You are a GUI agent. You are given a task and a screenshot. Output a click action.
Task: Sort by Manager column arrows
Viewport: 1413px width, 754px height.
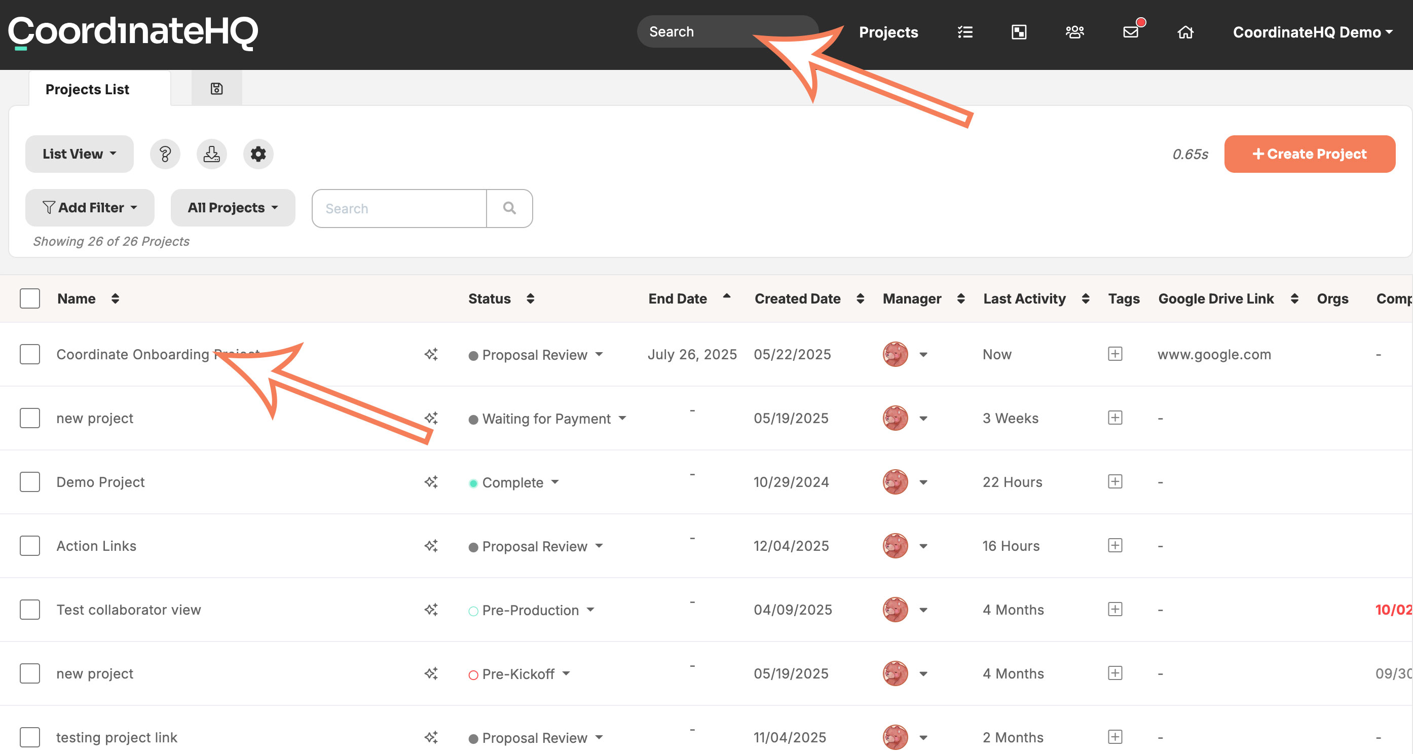click(961, 299)
